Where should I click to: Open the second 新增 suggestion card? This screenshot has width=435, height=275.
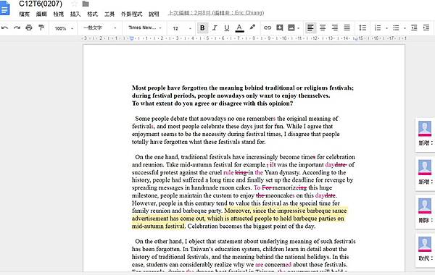point(425,174)
